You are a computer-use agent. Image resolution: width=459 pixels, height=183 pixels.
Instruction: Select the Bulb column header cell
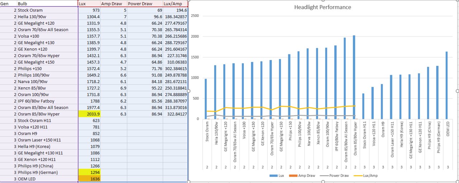pyautogui.click(x=47, y=3)
